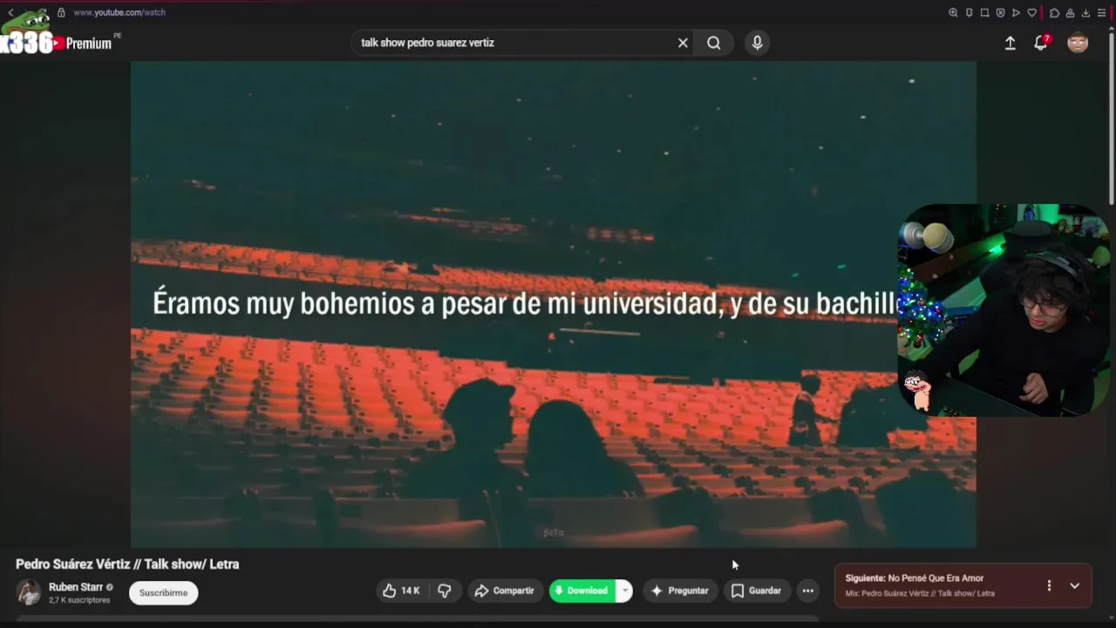The height and width of the screenshot is (628, 1116).
Task: Open the playlist panel three-dot options
Action: click(1049, 586)
